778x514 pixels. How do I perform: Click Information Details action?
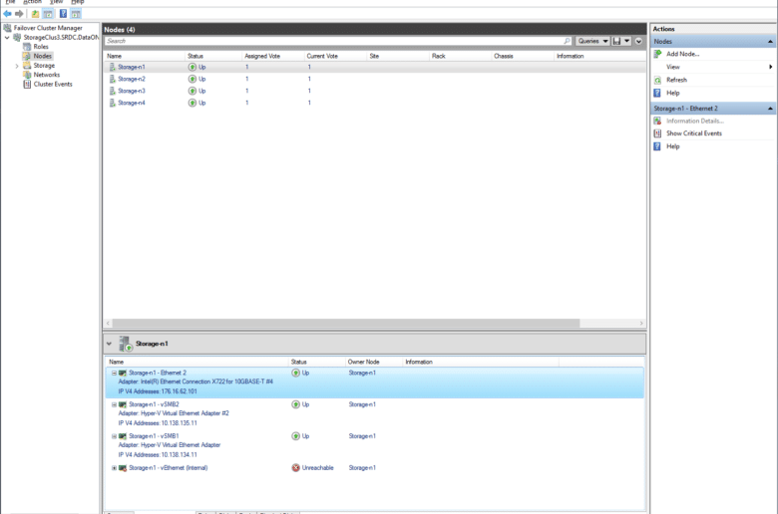(695, 121)
